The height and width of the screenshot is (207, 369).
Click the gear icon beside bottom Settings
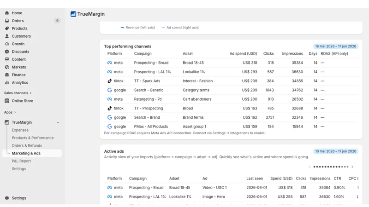[7, 198]
